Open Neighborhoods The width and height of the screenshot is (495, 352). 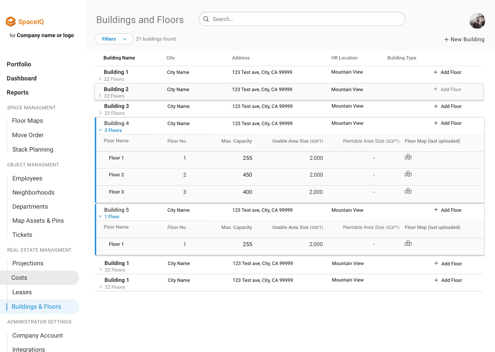[33, 192]
